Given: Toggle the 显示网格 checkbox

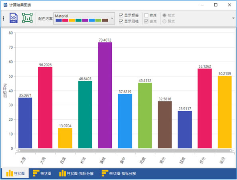Looking at the screenshot, I should (121, 21).
